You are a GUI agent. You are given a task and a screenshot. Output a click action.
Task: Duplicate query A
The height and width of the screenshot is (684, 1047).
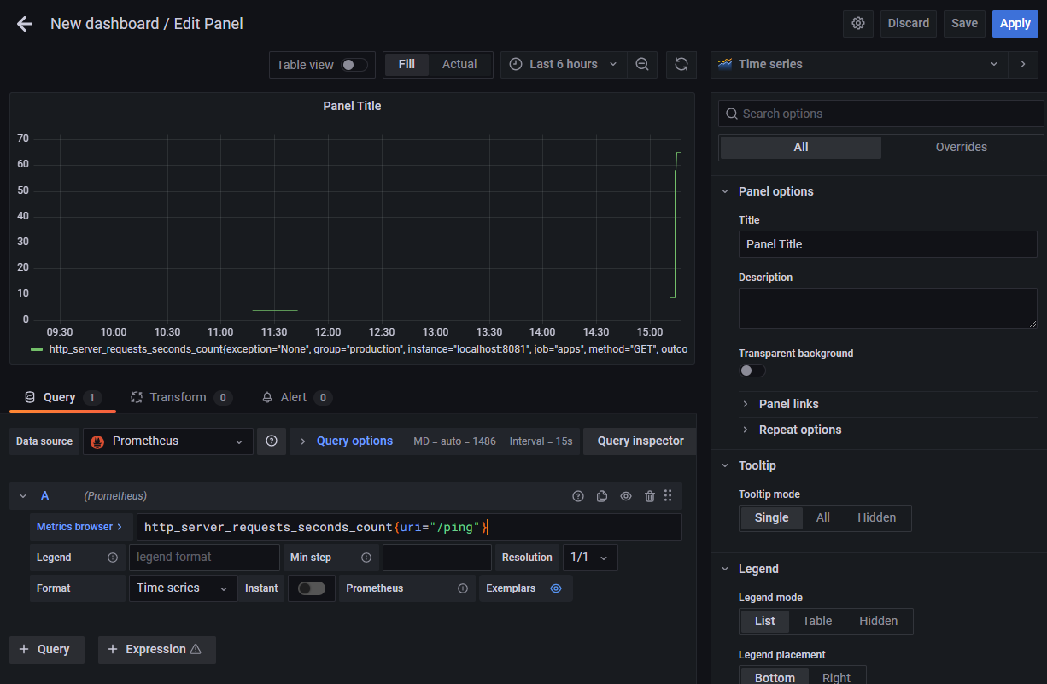coord(602,496)
